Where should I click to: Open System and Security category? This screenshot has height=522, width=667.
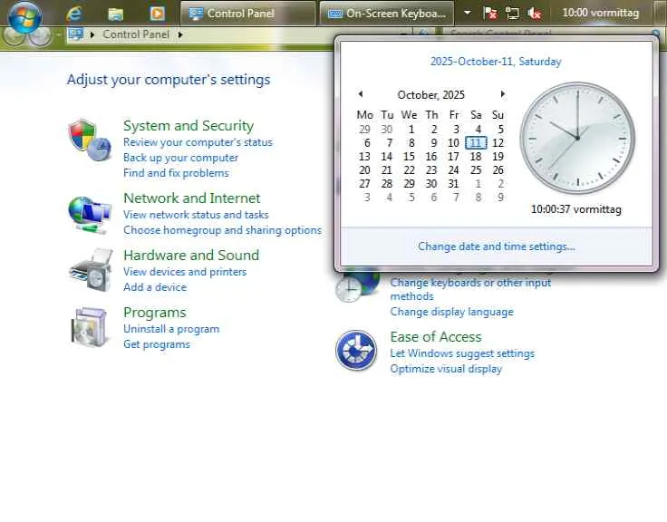tap(188, 125)
